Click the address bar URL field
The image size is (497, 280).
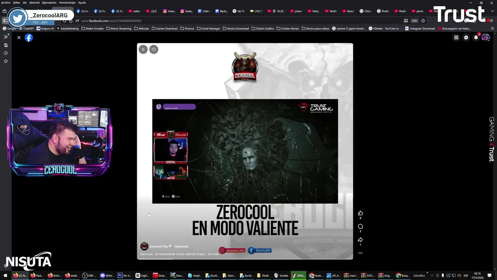(x=233, y=21)
